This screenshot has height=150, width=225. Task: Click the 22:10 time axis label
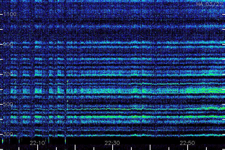point(37,143)
